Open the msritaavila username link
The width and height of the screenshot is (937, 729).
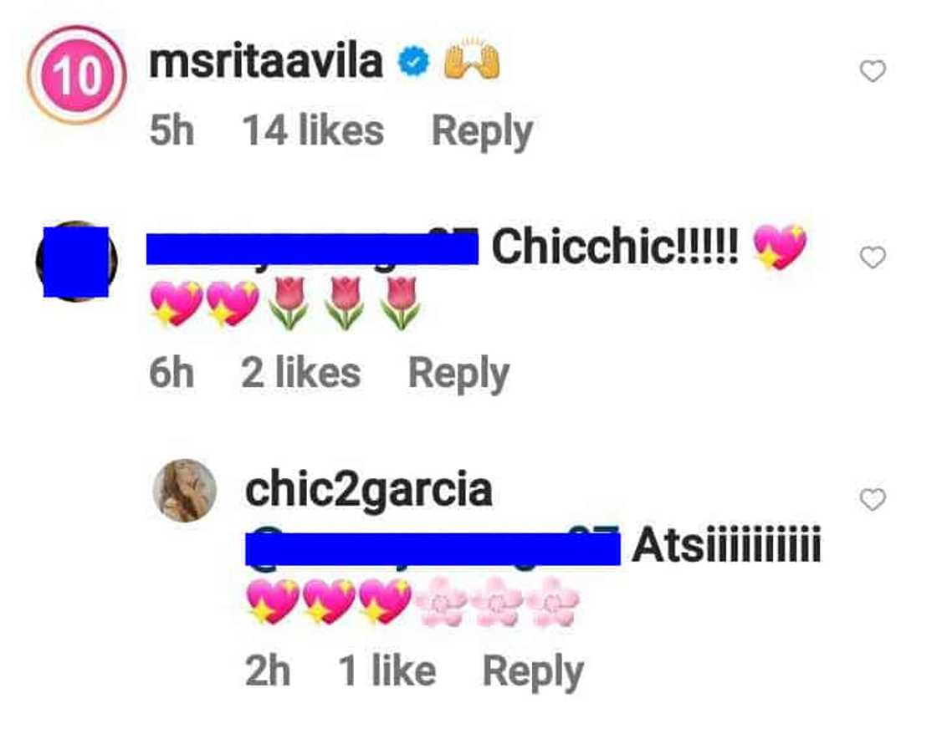click(266, 62)
